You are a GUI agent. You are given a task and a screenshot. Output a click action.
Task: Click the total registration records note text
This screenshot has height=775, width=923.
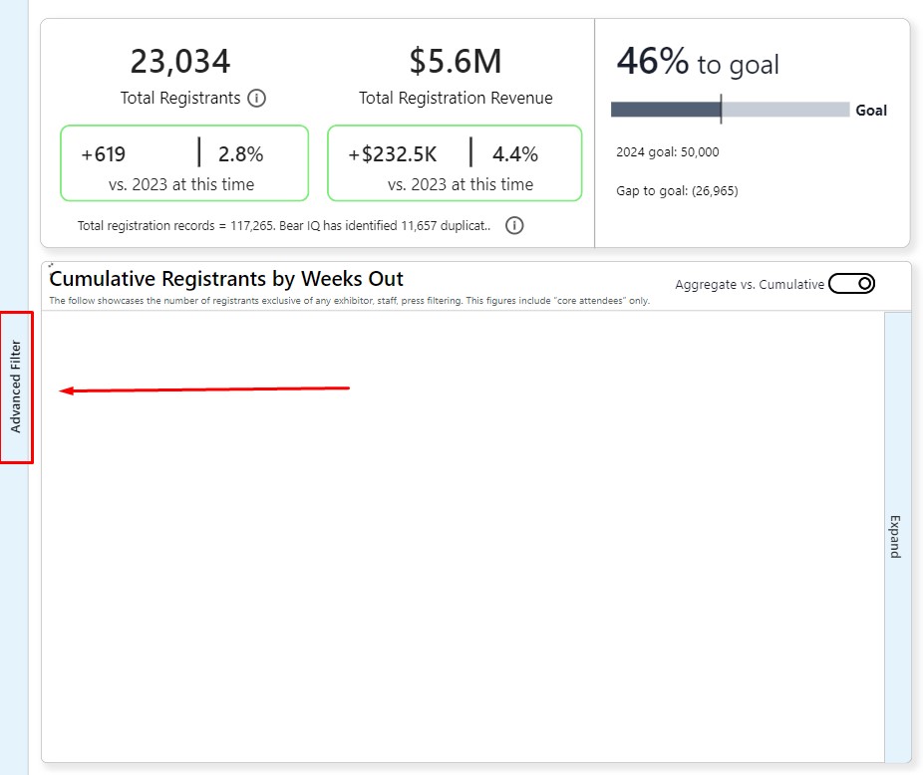(284, 226)
